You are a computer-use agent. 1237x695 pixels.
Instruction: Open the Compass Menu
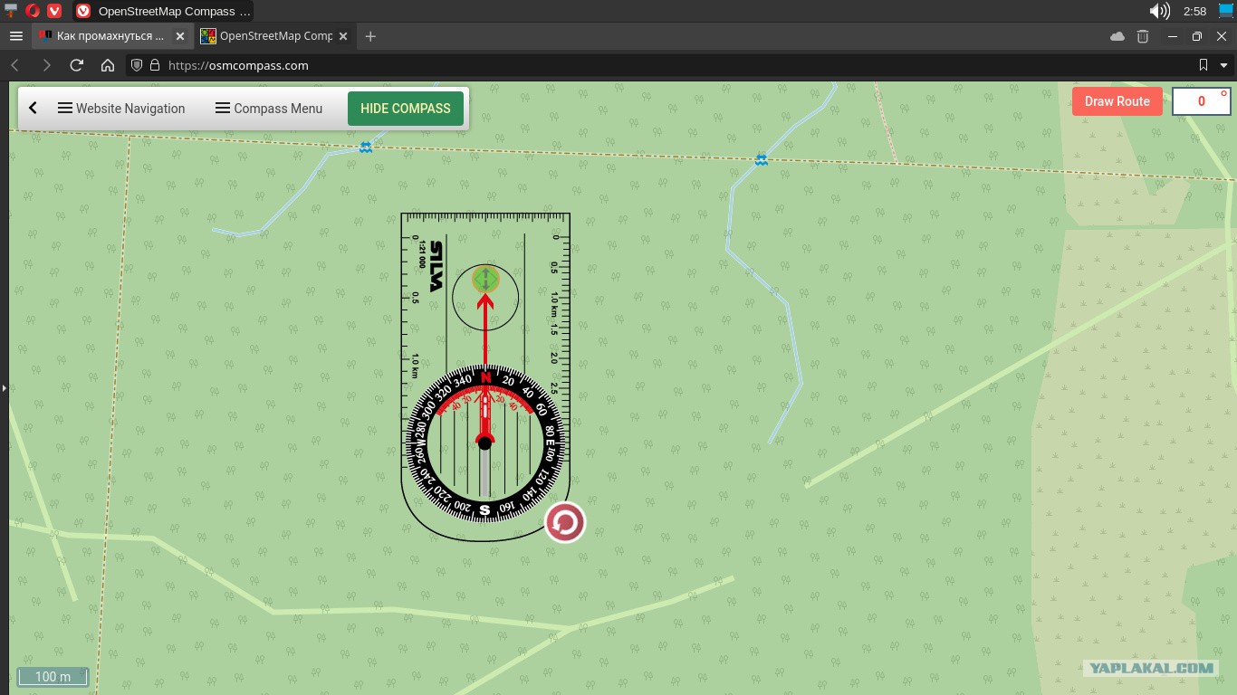269,108
